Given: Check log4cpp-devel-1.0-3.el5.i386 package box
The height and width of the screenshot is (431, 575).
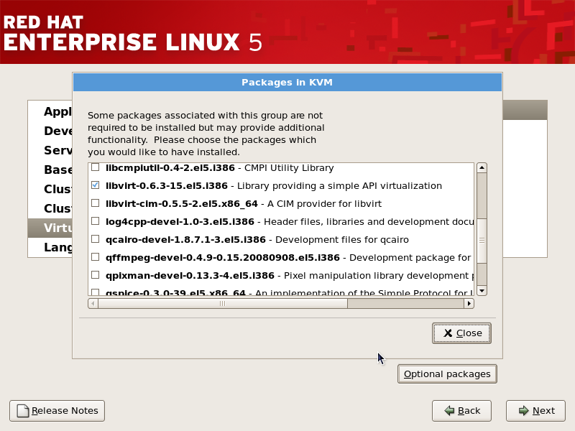Looking at the screenshot, I should (96, 221).
